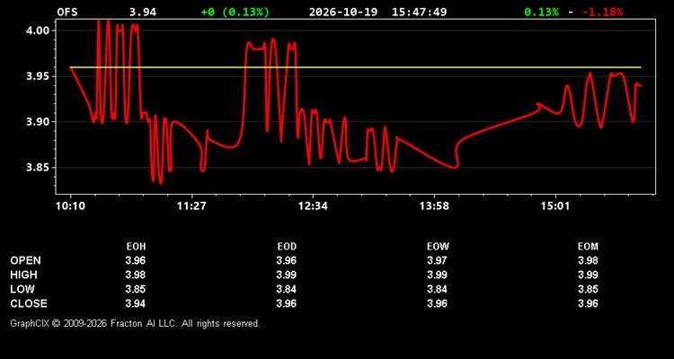The width and height of the screenshot is (674, 359).
Task: Click the end point of the red price line
Action: 641,85
